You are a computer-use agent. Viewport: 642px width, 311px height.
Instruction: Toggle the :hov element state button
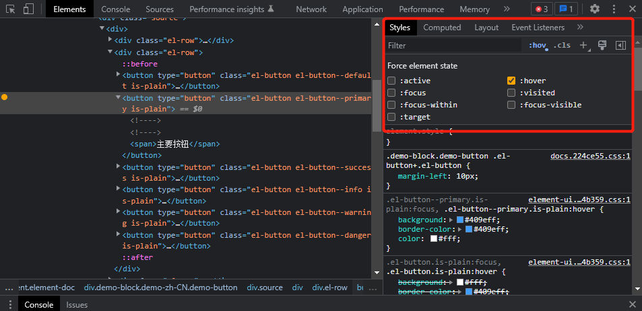pos(538,45)
